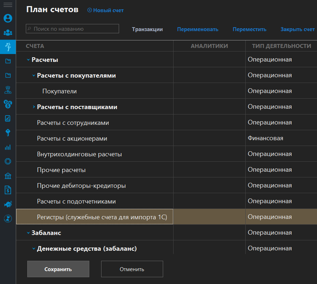Open the user profile icon in the sidebar
Viewport: 317px width, 284px height.
click(x=8, y=18)
